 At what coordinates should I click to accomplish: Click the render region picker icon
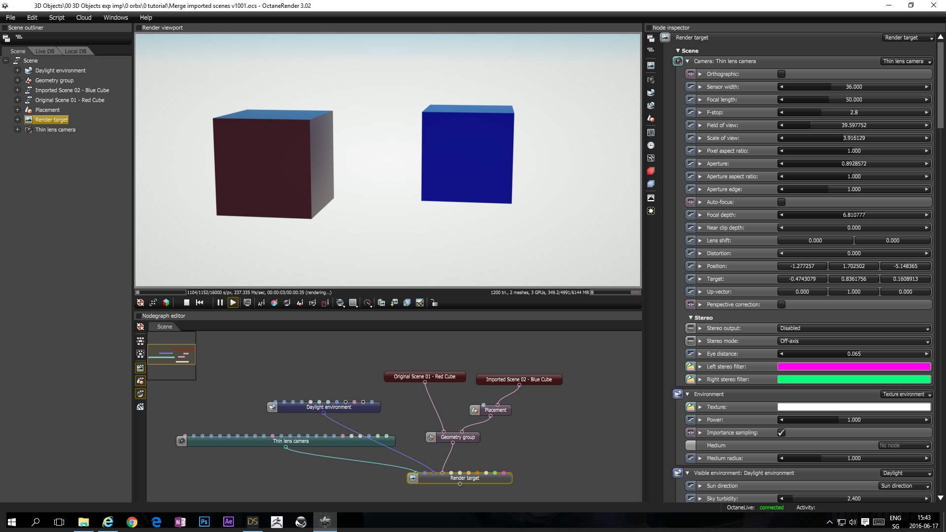point(325,303)
